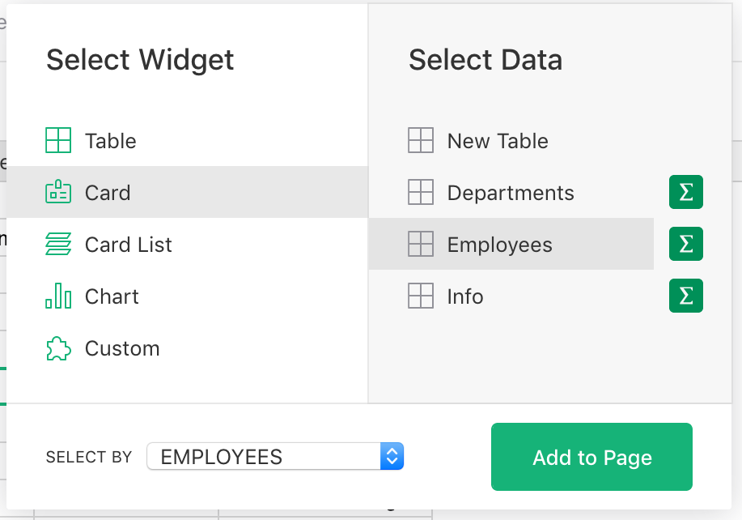
Task: Summarize Employees using the sigma icon
Action: click(685, 244)
